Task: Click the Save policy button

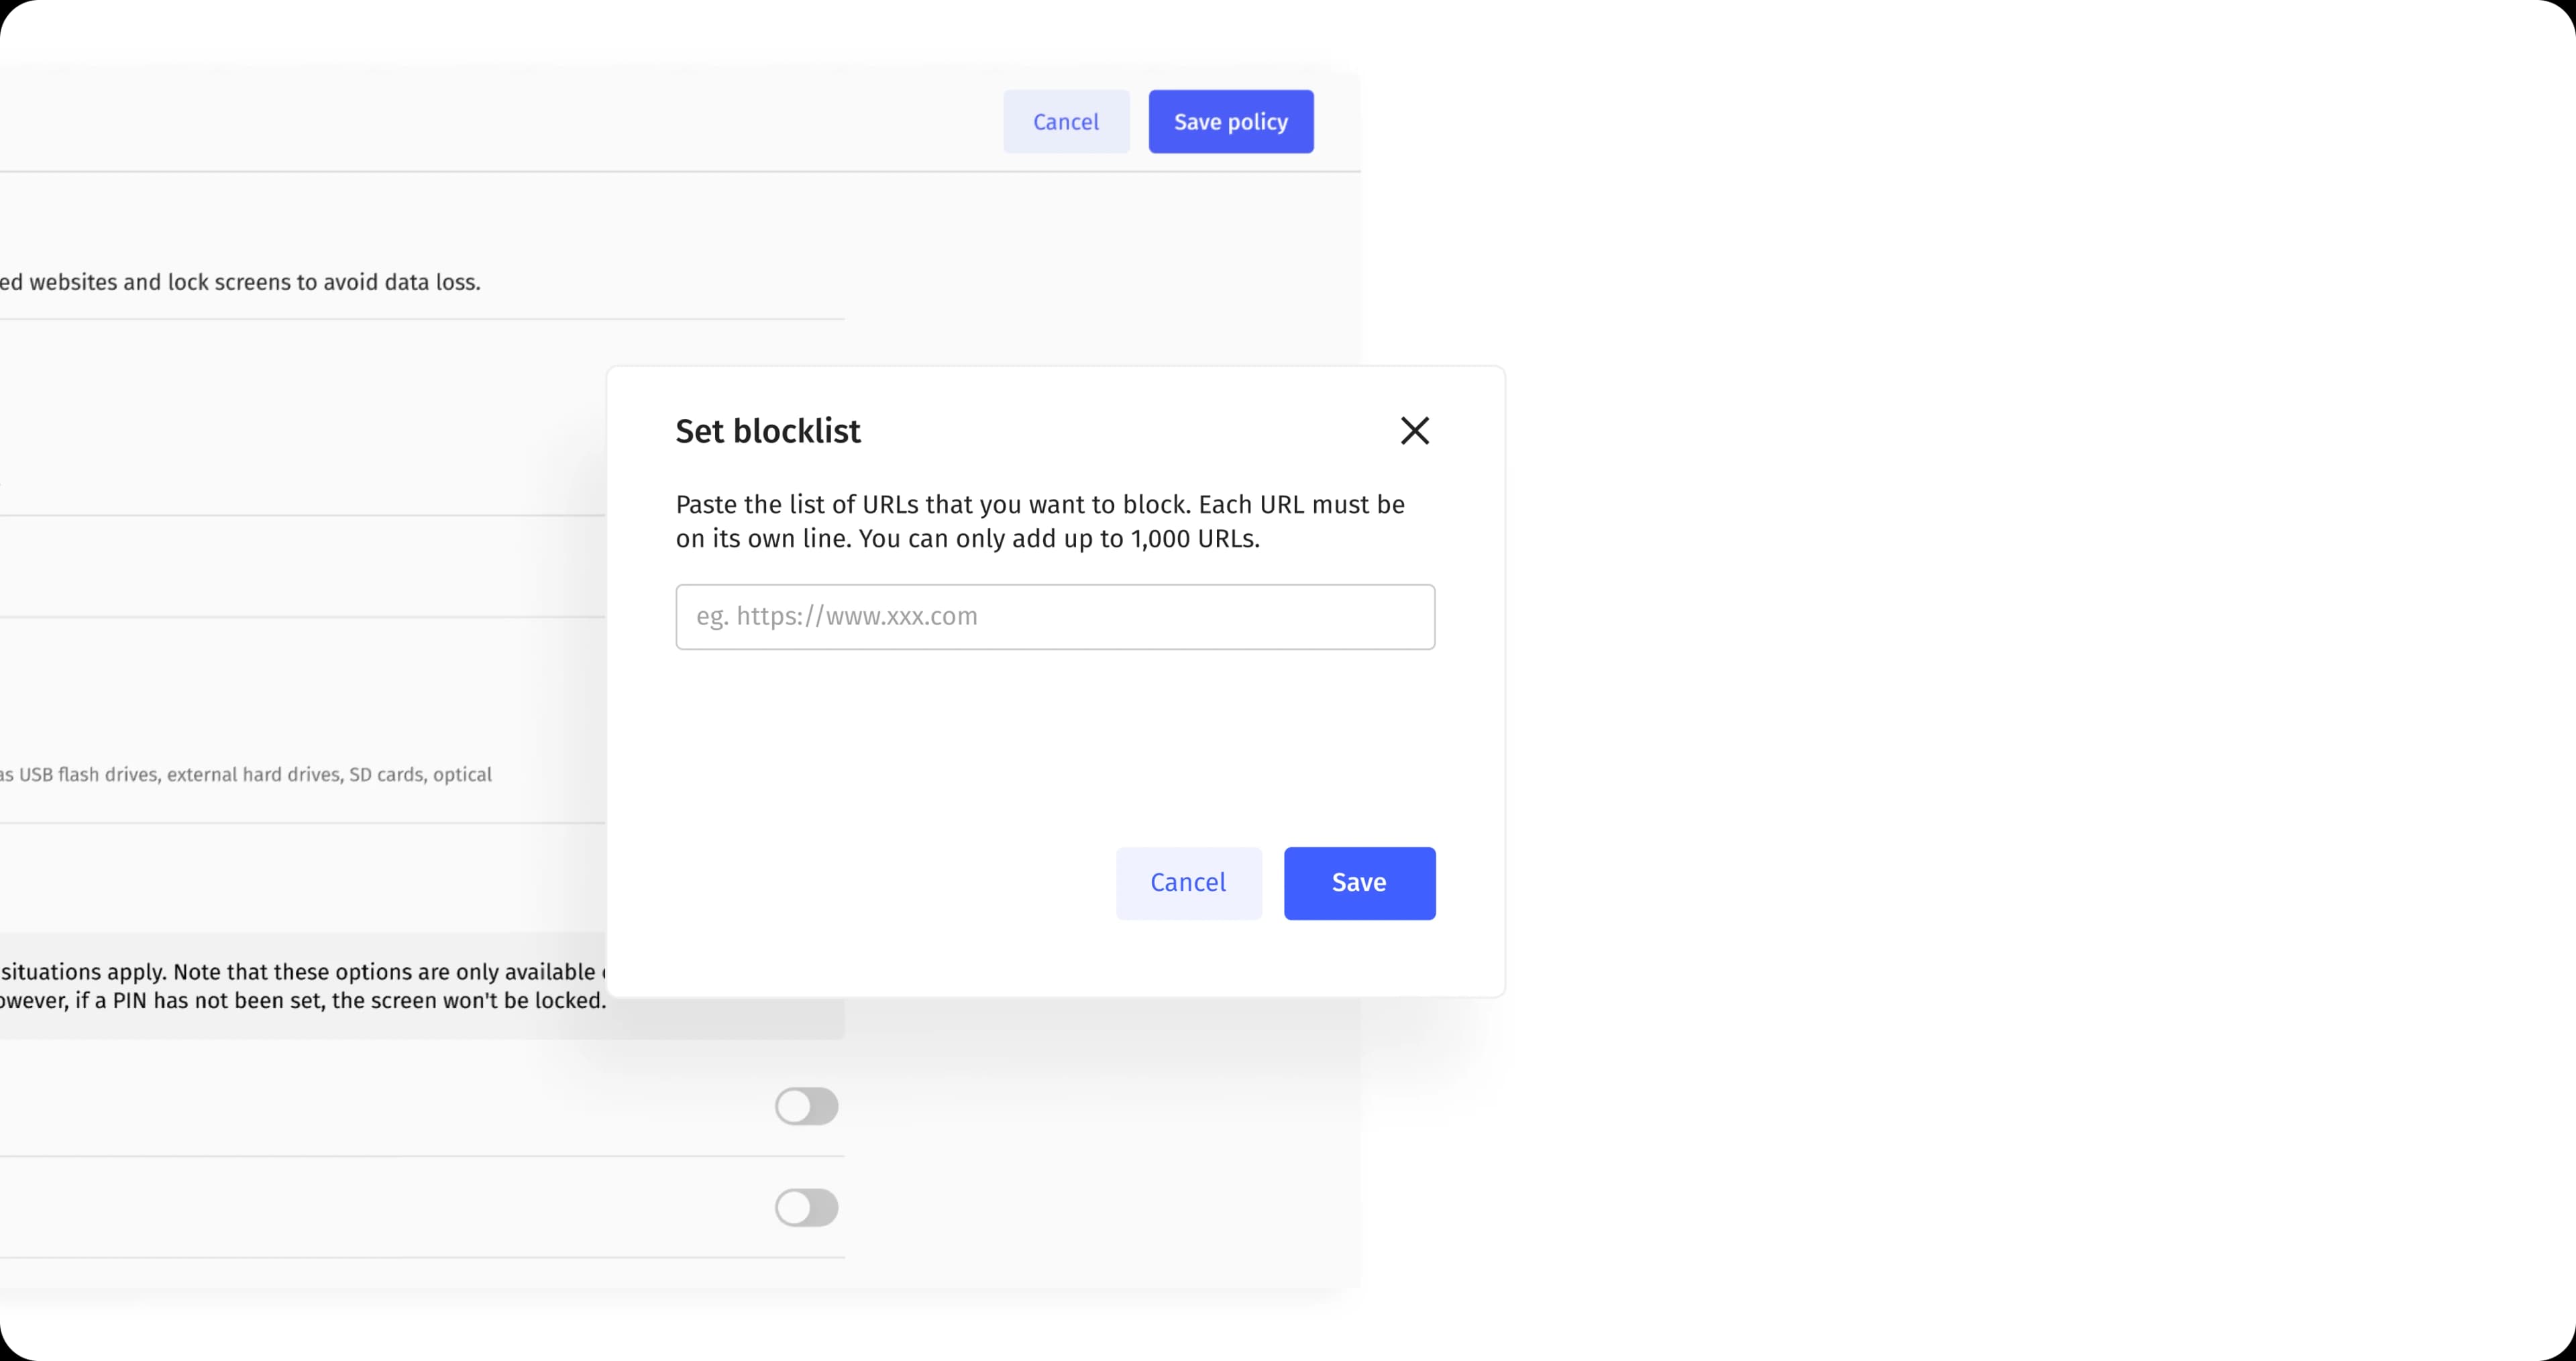Action: pos(1230,122)
